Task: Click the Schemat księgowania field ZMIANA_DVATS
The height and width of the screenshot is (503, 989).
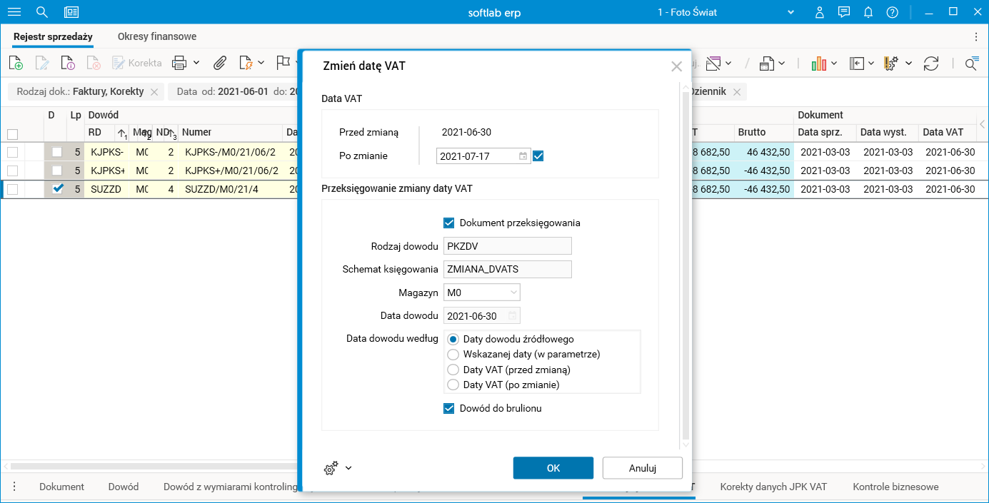Action: [x=508, y=269]
